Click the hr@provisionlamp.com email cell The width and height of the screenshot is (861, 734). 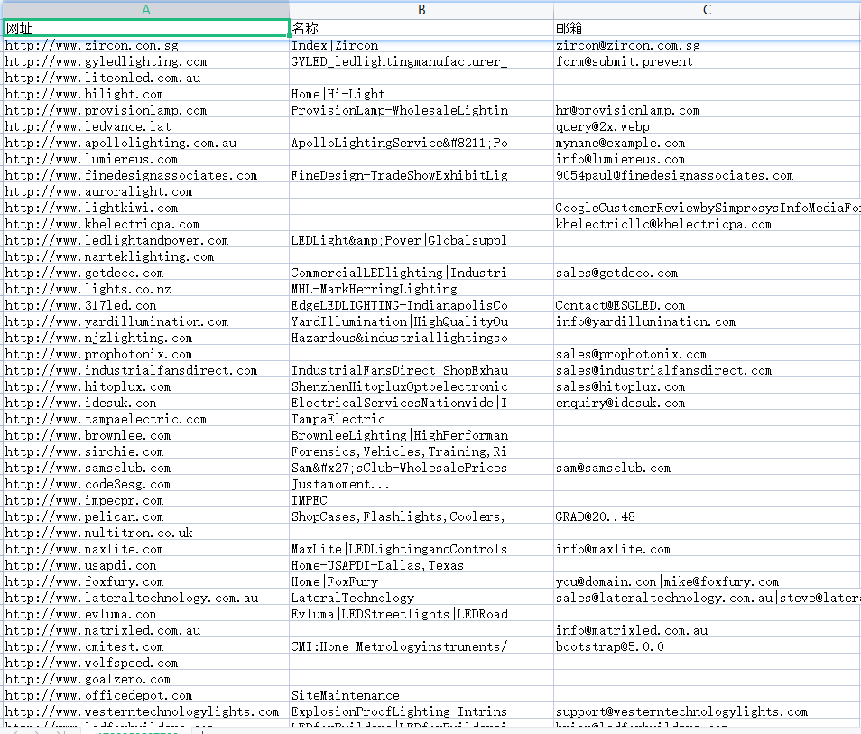tap(708, 110)
